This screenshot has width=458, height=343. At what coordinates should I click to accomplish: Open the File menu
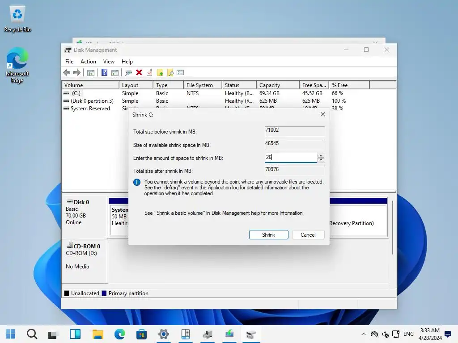(69, 62)
